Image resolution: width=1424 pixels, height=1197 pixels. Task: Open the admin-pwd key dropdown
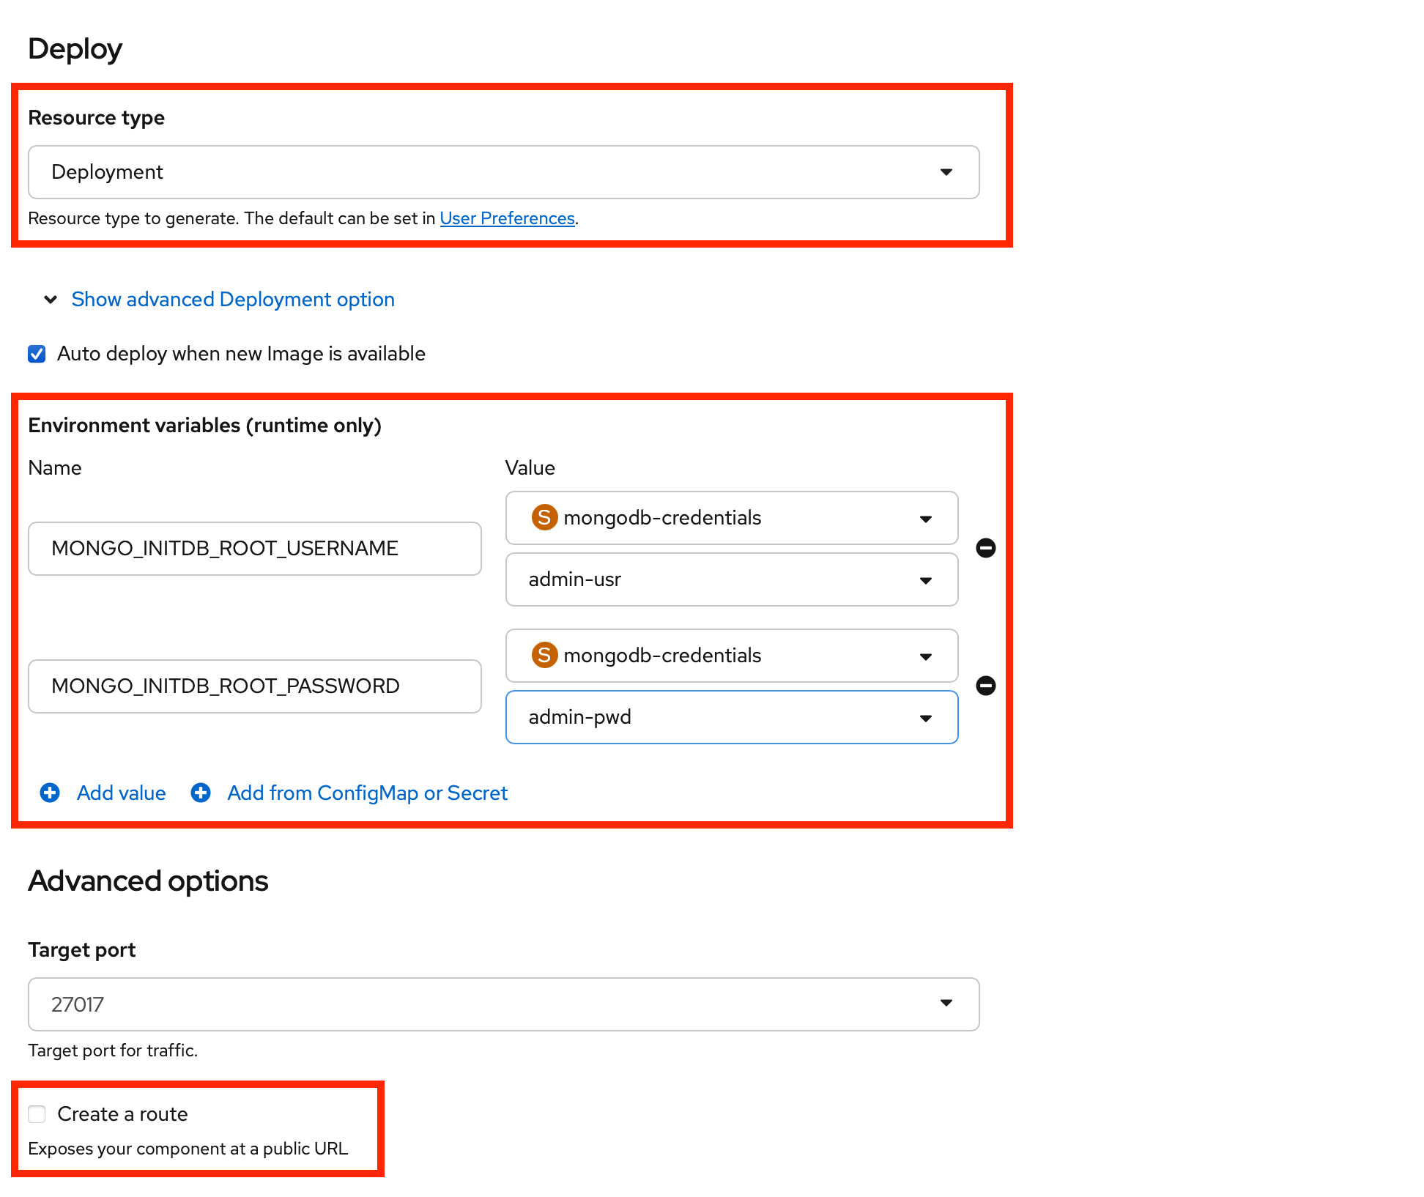click(731, 717)
